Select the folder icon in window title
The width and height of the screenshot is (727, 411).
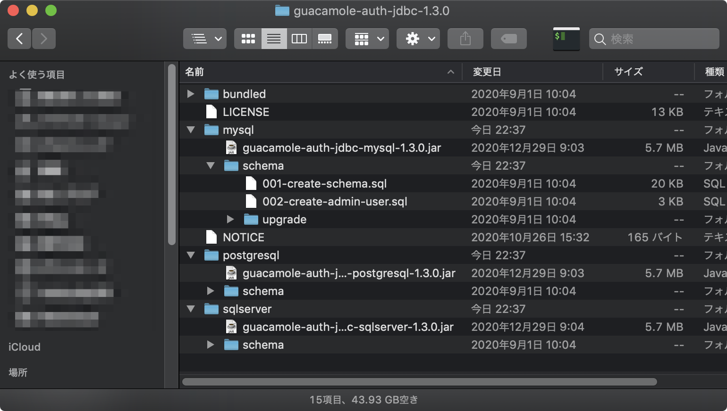tap(282, 11)
